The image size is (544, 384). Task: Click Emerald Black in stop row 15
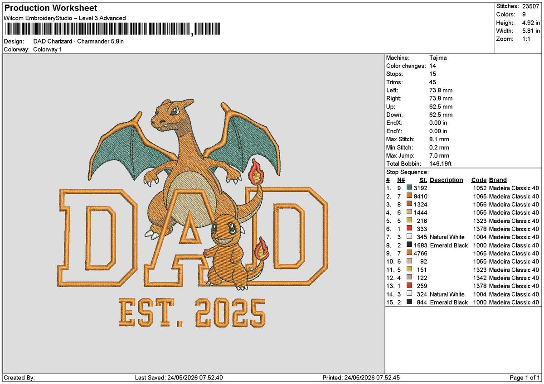coord(449,302)
